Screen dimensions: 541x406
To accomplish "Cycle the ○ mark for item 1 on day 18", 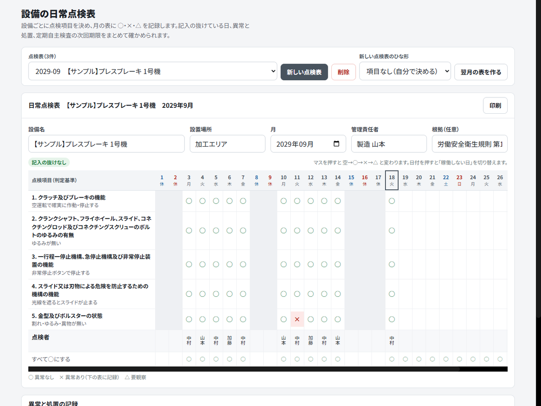I will (392, 201).
